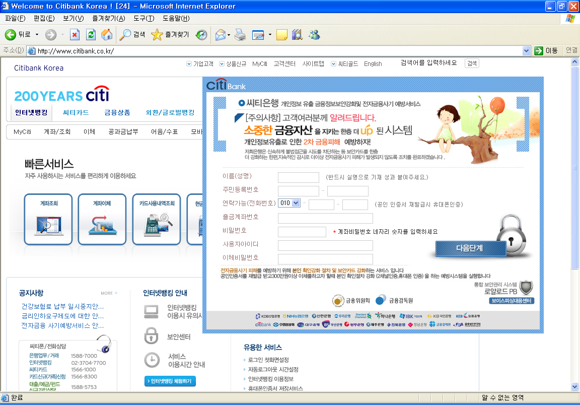Click the 연결 links toolbar label
580x405 pixels.
pyautogui.click(x=571, y=50)
